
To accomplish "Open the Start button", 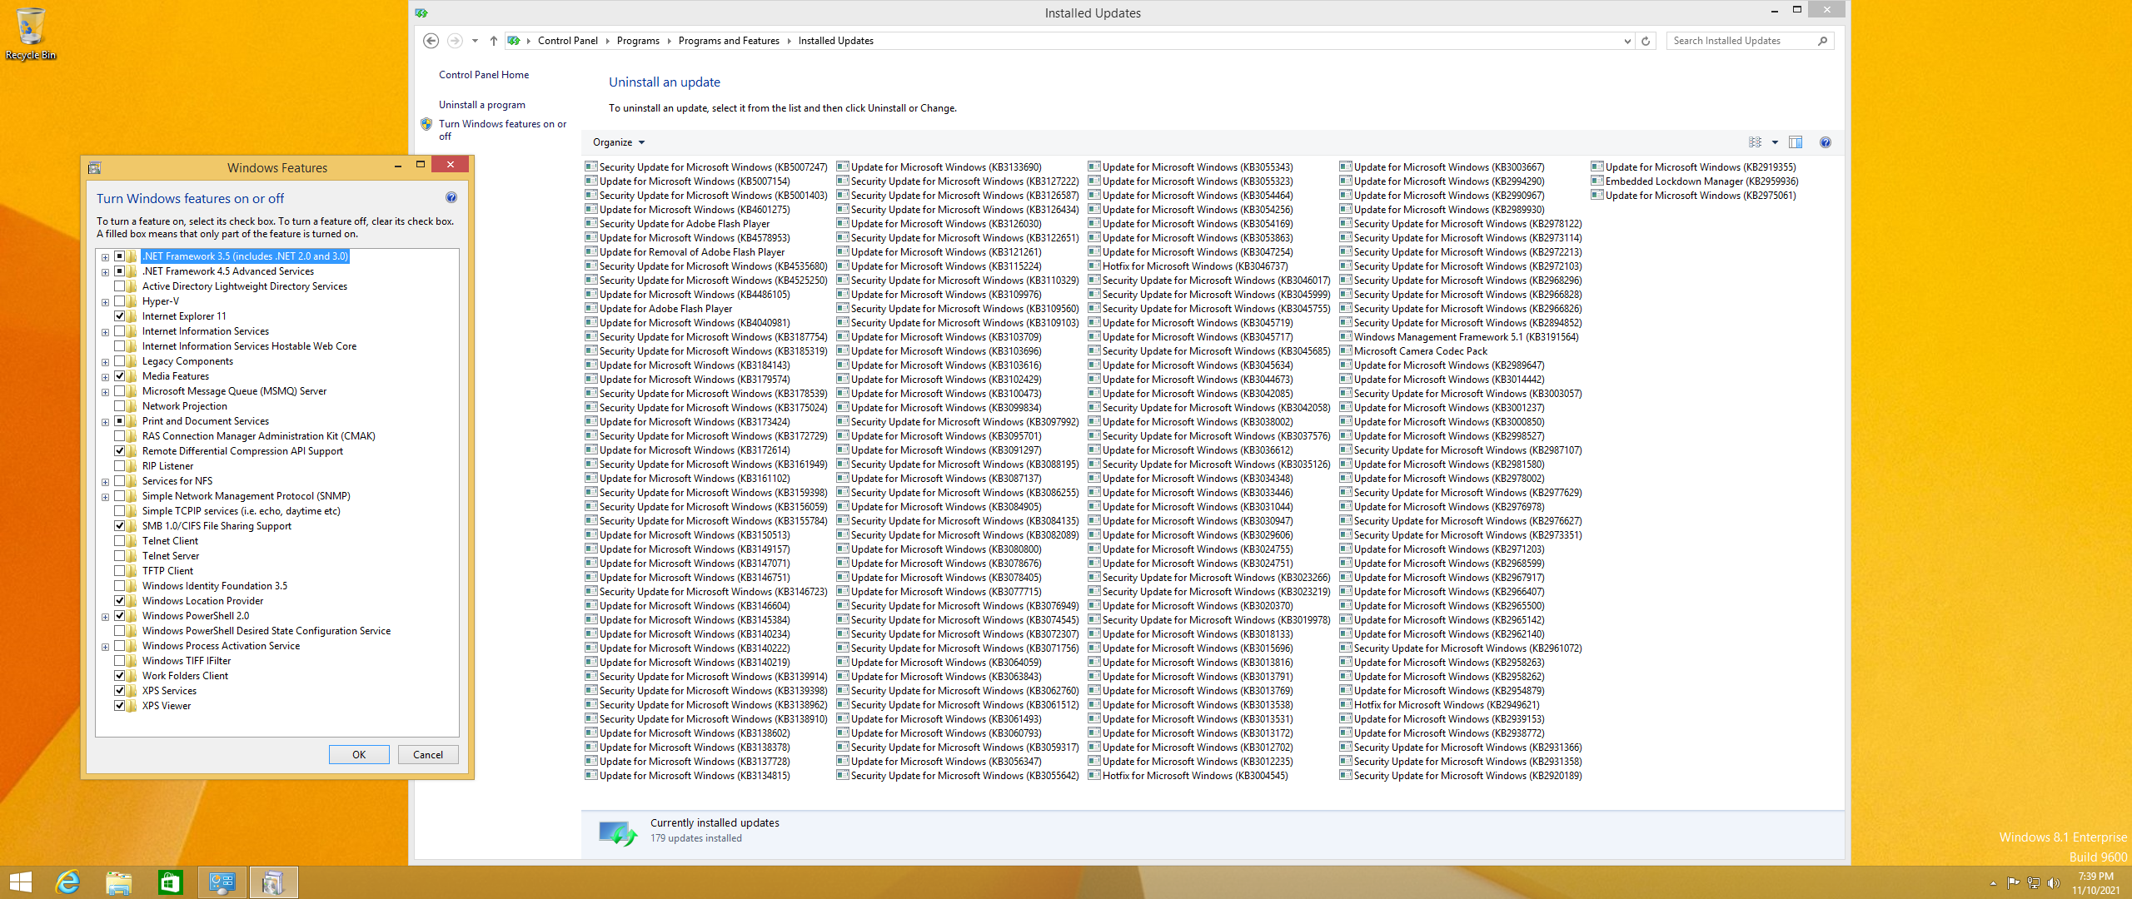I will point(20,882).
